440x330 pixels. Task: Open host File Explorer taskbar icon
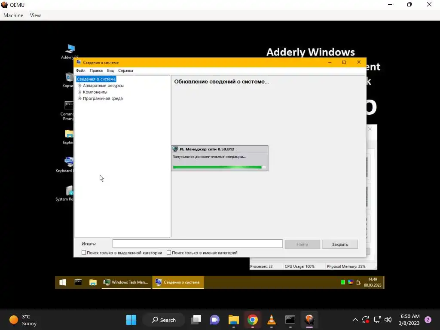[233, 320]
